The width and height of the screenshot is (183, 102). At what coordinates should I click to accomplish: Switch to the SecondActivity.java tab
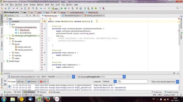click(x=72, y=16)
